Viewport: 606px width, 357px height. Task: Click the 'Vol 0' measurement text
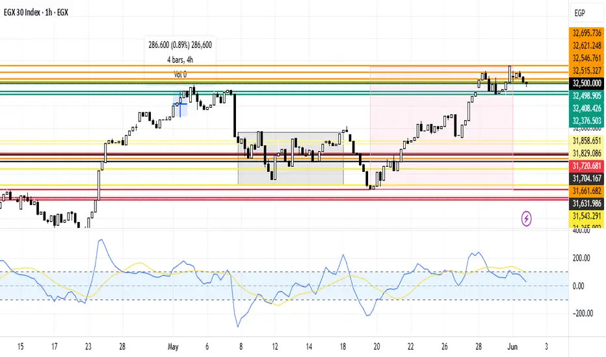click(x=180, y=75)
